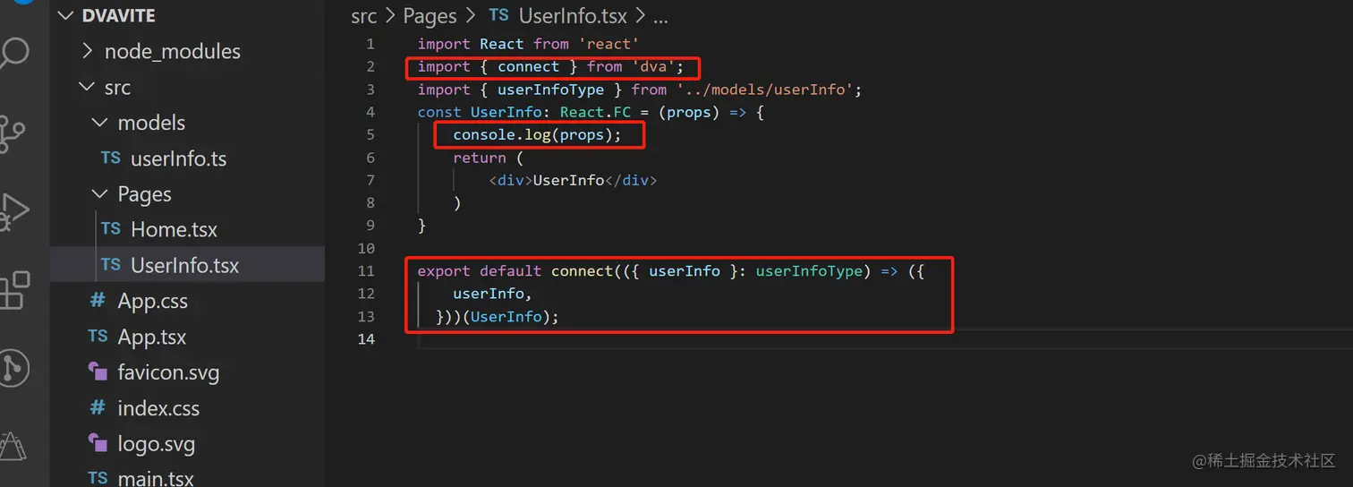The image size is (1353, 487).
Task: Collapse the Pages folder
Action: [99, 194]
